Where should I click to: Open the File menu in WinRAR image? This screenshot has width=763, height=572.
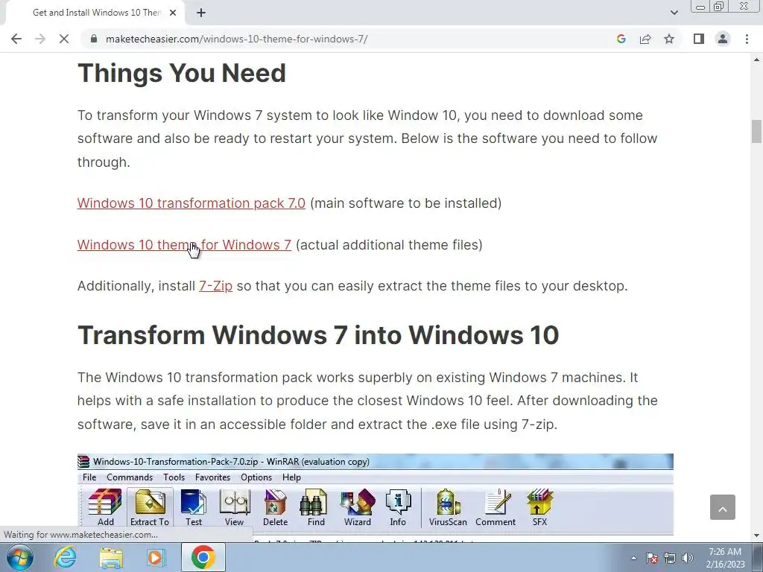click(x=89, y=477)
